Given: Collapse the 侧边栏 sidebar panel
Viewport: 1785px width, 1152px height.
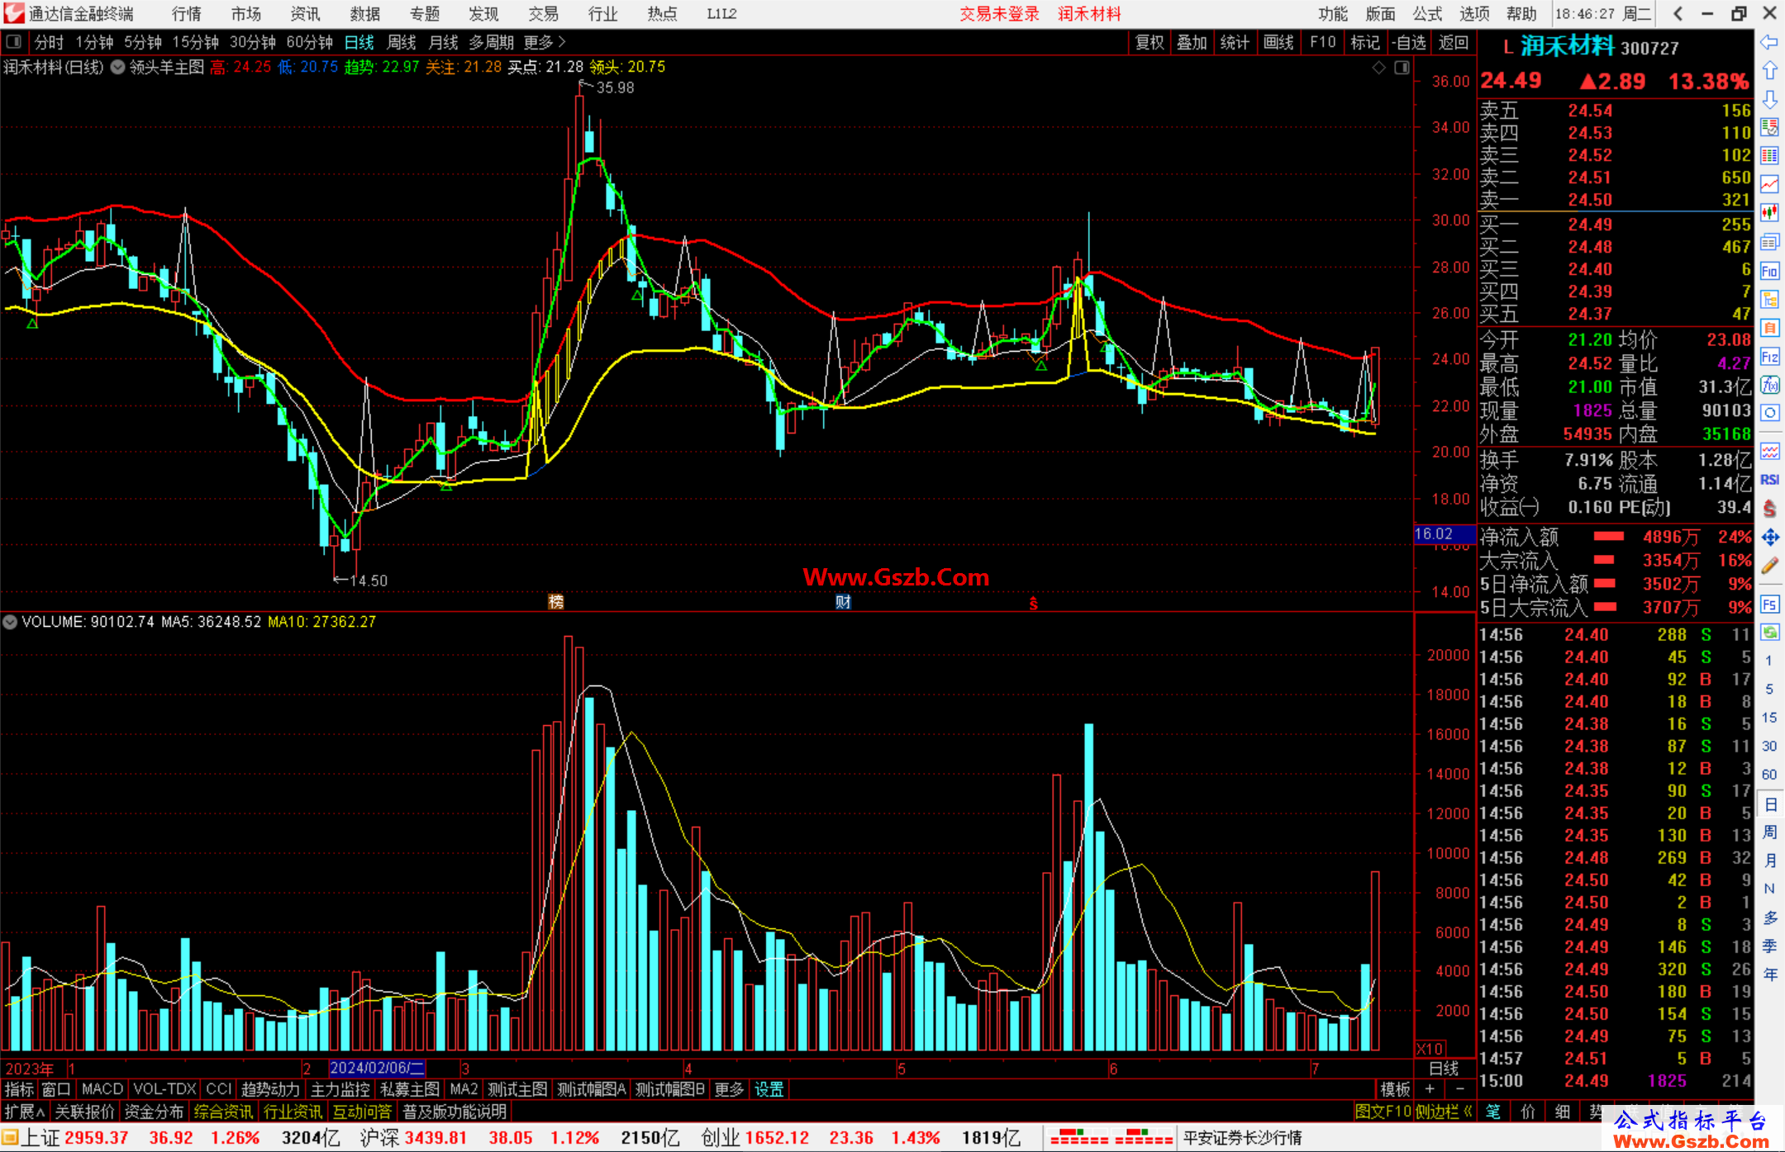Looking at the screenshot, I should [x=1445, y=1112].
